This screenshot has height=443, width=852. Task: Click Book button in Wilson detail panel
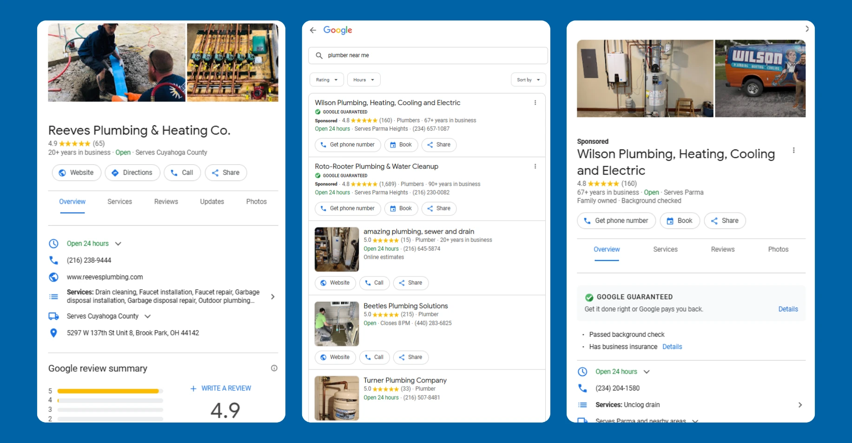click(x=680, y=221)
